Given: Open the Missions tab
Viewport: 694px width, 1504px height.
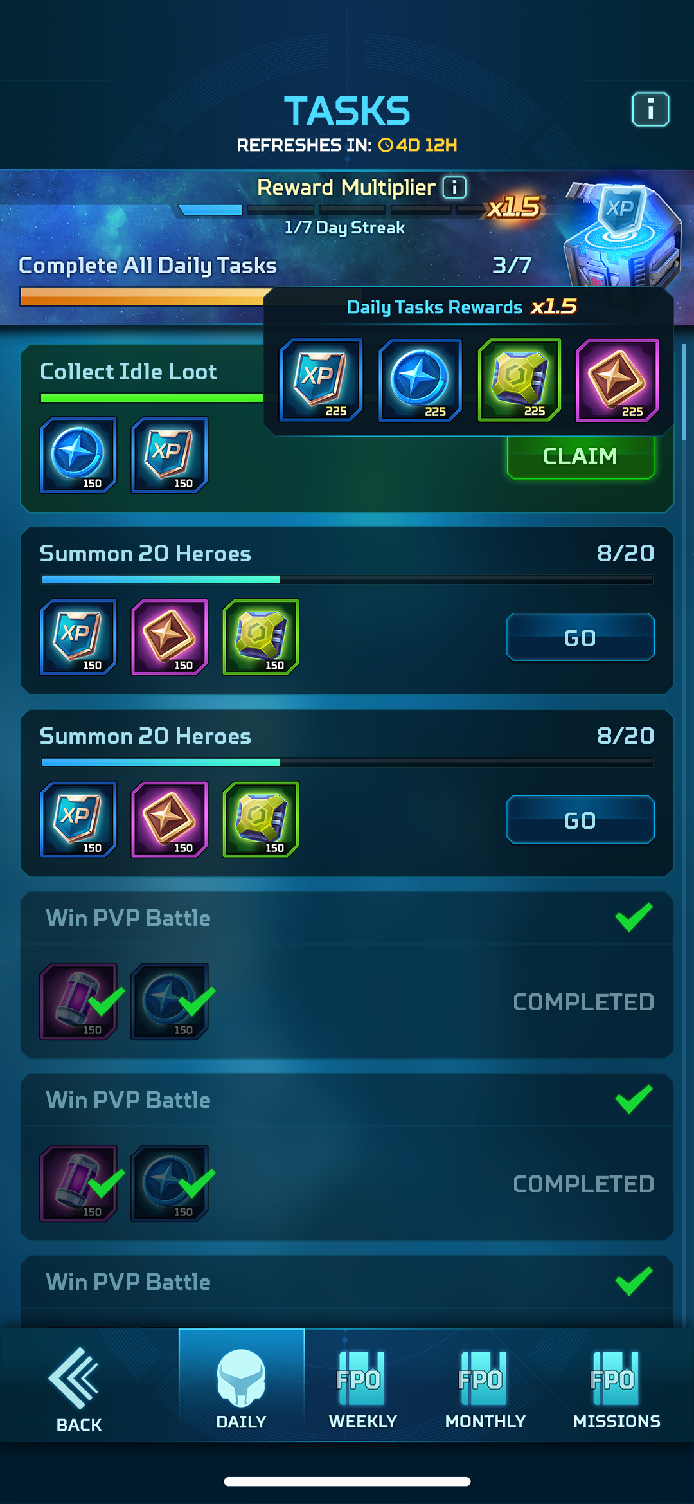Looking at the screenshot, I should pyautogui.click(x=616, y=1389).
